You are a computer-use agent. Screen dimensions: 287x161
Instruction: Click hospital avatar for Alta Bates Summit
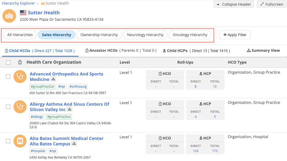click(20, 141)
